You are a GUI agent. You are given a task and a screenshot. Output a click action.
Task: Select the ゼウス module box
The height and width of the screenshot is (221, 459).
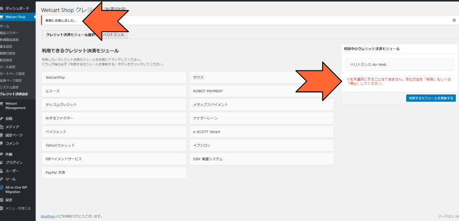[261, 77]
